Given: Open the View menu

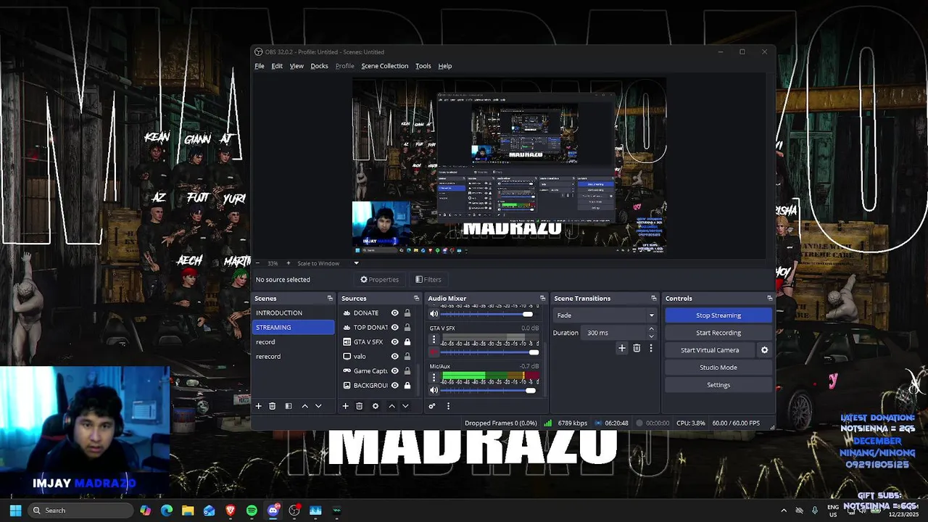Looking at the screenshot, I should [x=297, y=66].
